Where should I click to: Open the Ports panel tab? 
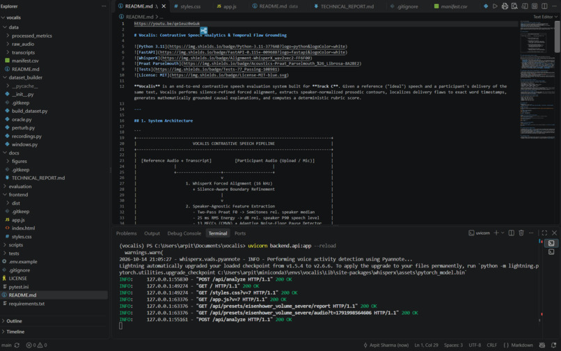(x=240, y=233)
